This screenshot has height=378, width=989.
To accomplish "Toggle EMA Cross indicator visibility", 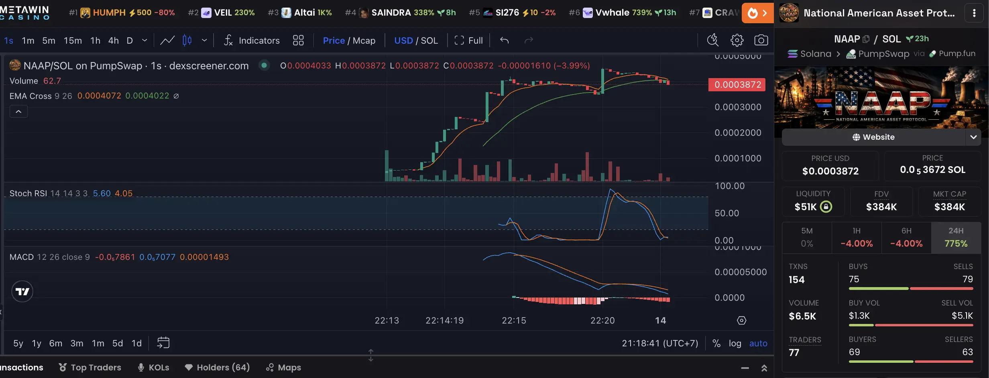I will pyautogui.click(x=176, y=96).
